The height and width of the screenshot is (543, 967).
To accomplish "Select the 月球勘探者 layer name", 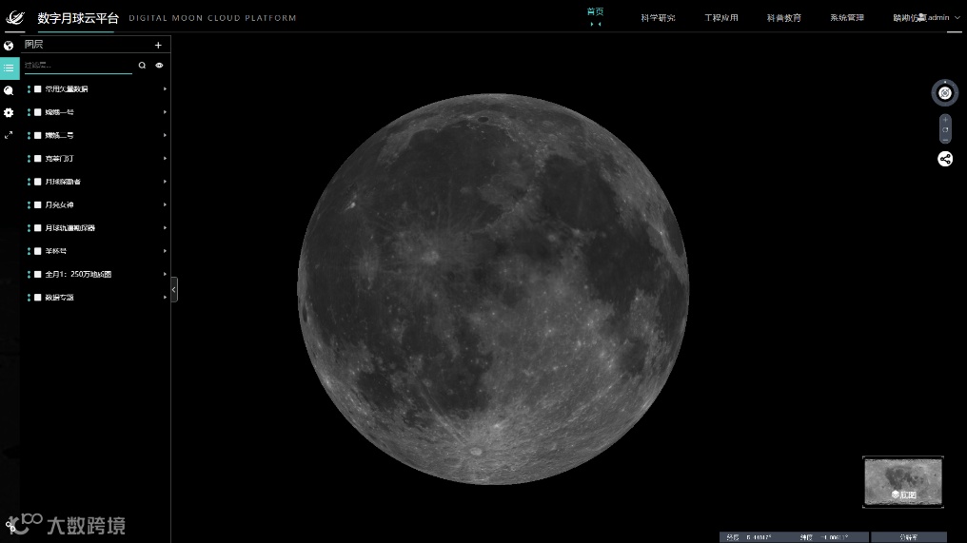I will [x=63, y=182].
